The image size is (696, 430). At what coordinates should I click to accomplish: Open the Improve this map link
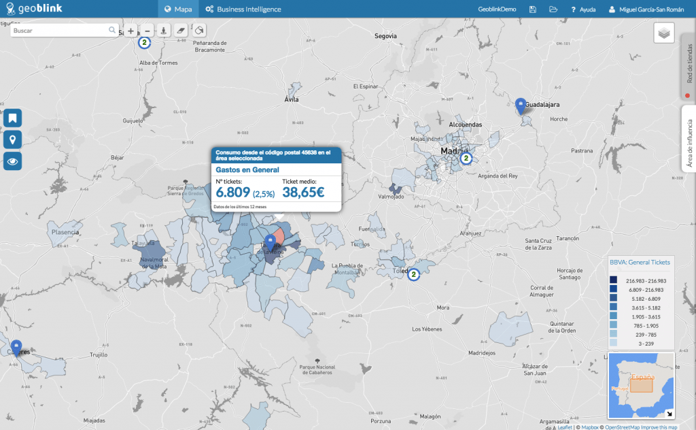tap(659, 427)
